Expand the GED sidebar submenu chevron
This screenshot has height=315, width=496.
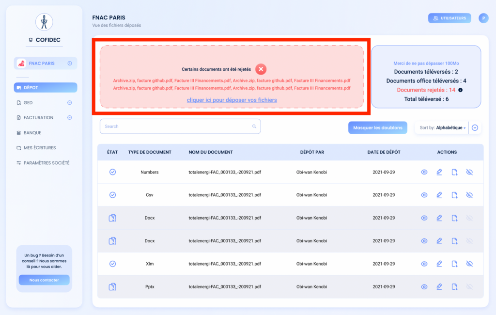point(70,103)
